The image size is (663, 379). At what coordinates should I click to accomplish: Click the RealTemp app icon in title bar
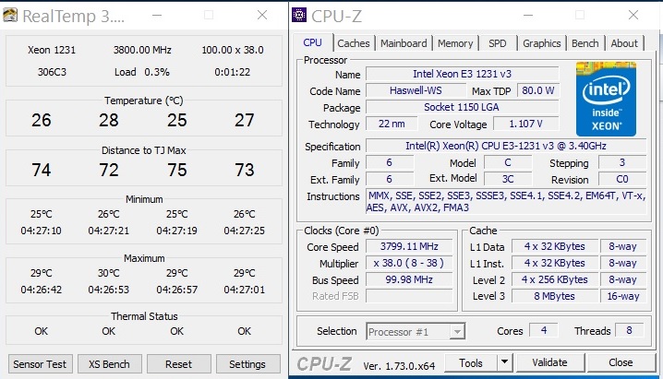(x=10, y=15)
